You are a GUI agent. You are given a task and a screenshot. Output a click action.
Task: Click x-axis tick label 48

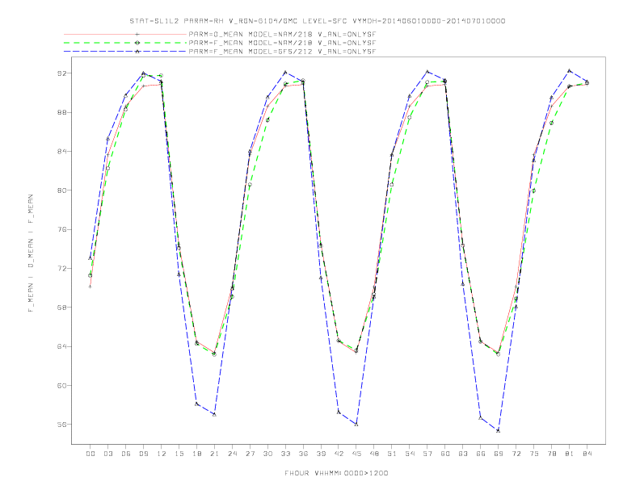point(374,454)
